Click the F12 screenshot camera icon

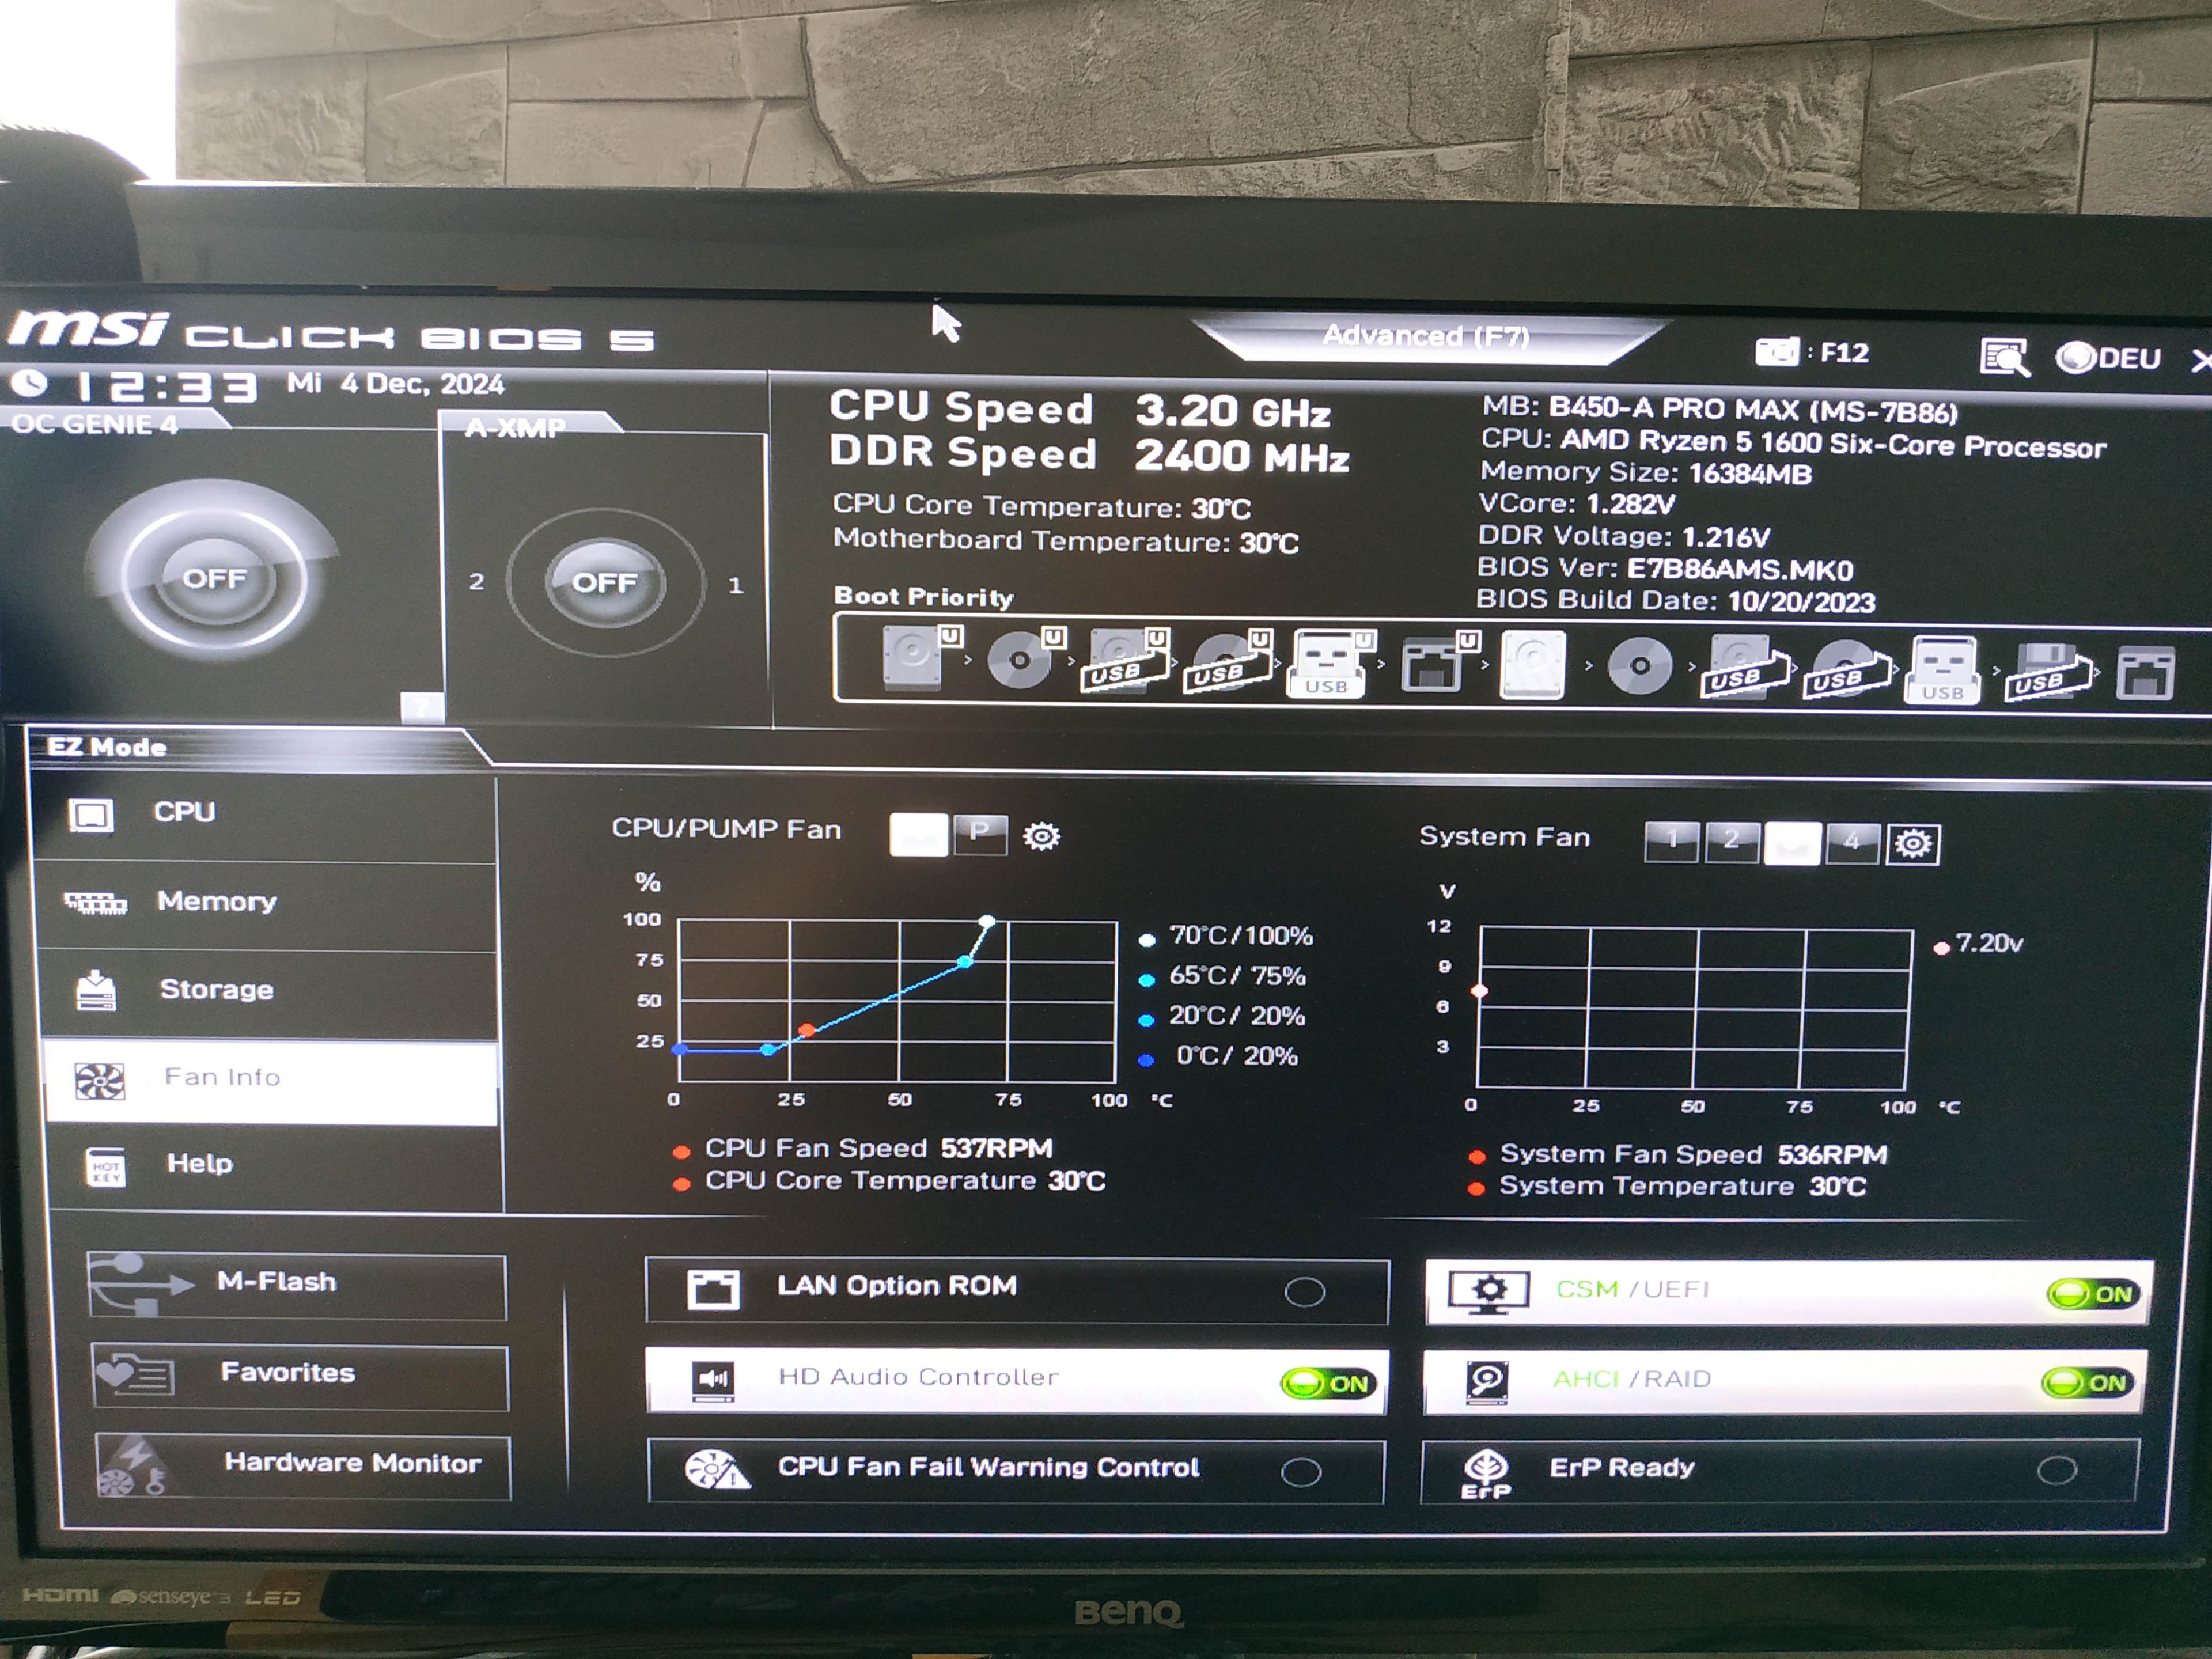coord(1777,352)
